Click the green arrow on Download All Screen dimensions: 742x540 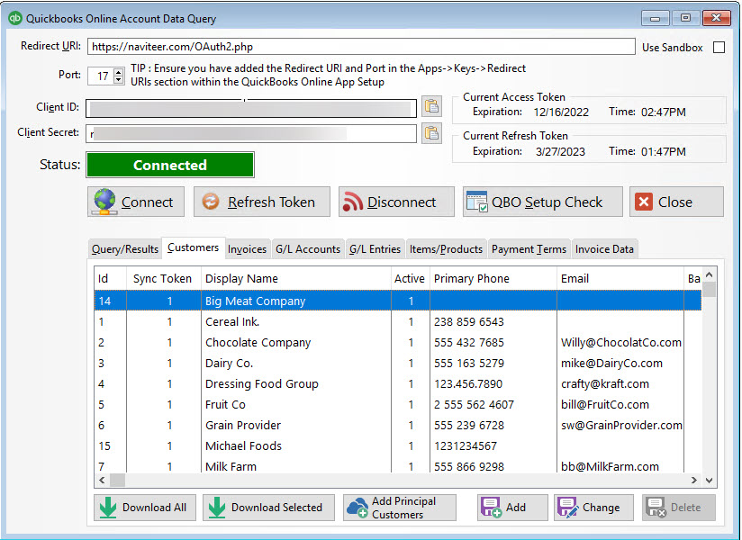point(108,508)
